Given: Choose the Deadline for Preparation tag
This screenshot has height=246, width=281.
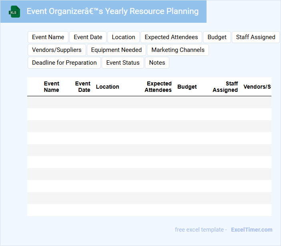Looking at the screenshot, I should coord(64,63).
